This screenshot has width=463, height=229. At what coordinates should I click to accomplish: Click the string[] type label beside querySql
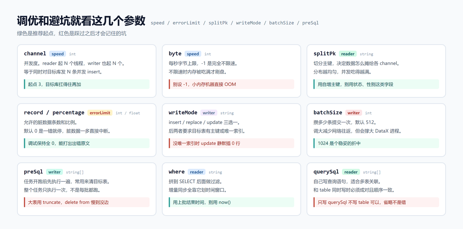372,172
